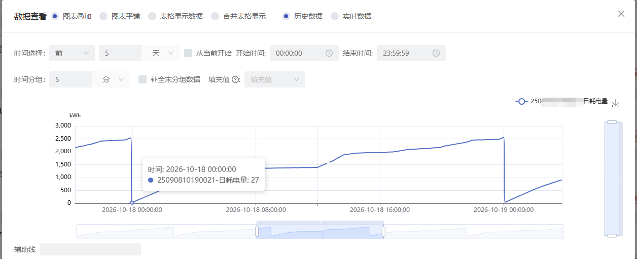The image size is (637, 259).
Task: Click the selected range in horizontal zoom bar
Action: tap(320, 232)
